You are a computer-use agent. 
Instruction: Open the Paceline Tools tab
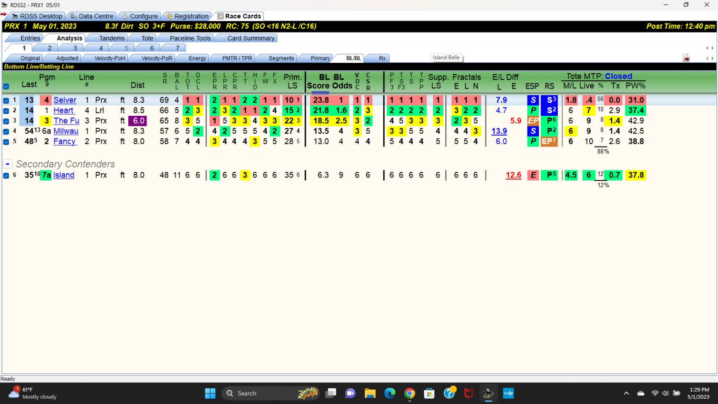pyautogui.click(x=190, y=38)
